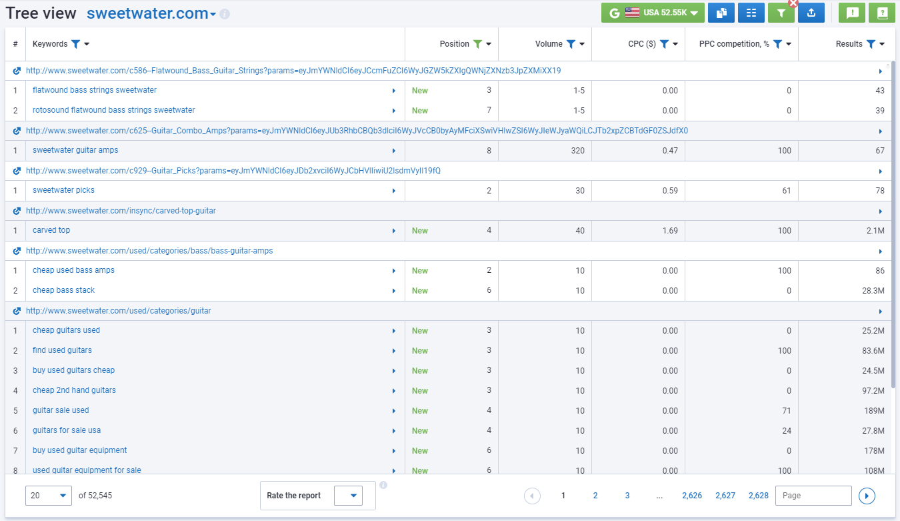This screenshot has height=521, width=900.
Task: Click the export upload icon button
Action: click(x=811, y=13)
